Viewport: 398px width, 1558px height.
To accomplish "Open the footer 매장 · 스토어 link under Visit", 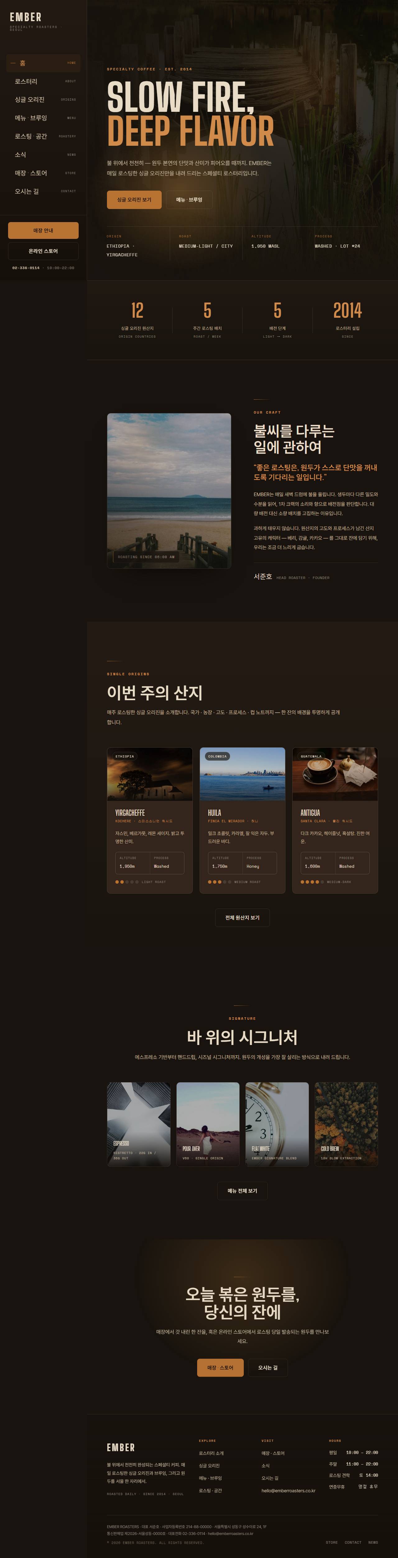I will (x=273, y=1453).
